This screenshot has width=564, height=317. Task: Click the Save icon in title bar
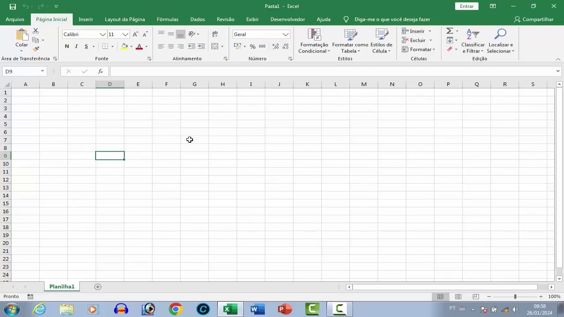(x=13, y=7)
